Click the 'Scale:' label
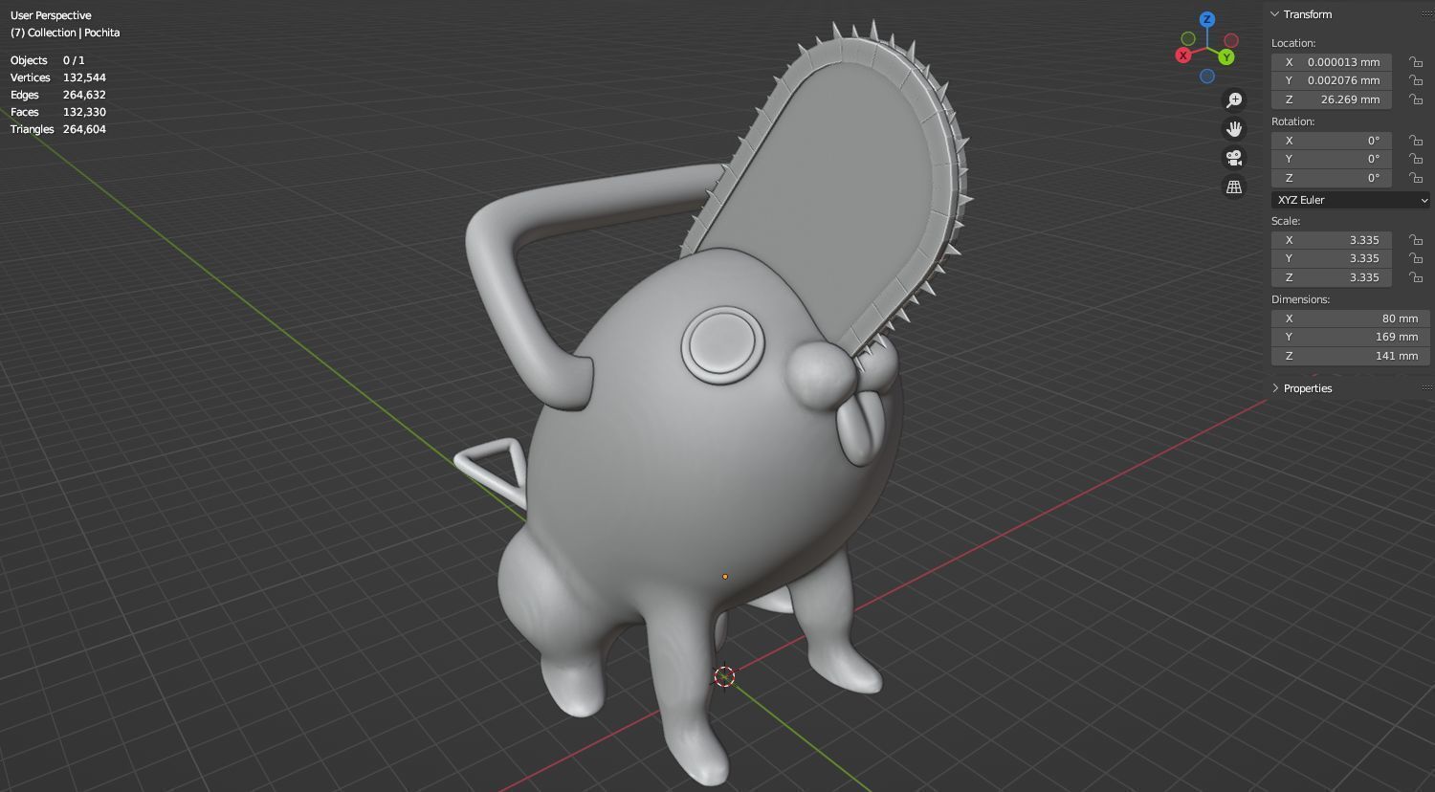This screenshot has height=792, width=1435. coord(1286,221)
